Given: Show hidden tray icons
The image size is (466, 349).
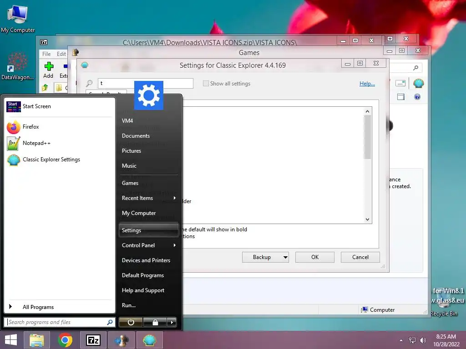Looking at the screenshot, I should click(401, 340).
